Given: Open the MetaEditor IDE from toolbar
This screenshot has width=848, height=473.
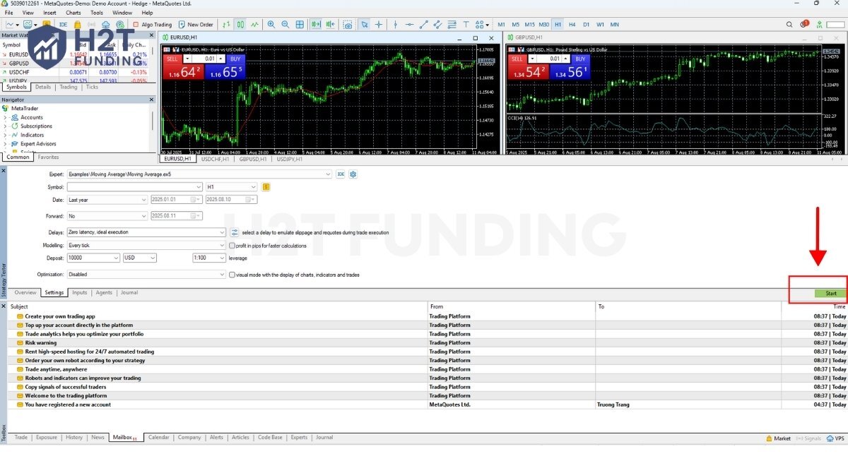Looking at the screenshot, I should click(x=64, y=25).
